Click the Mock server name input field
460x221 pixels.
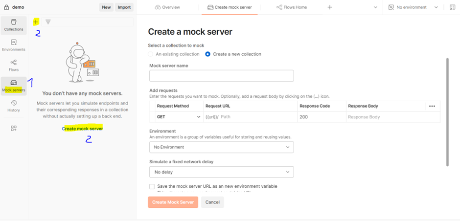point(221,76)
